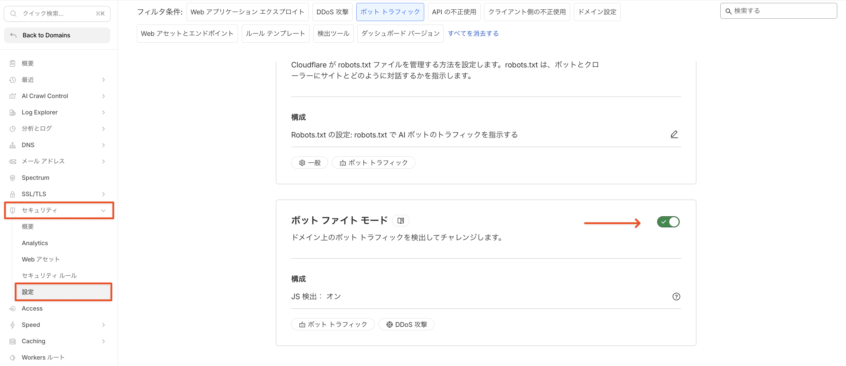The height and width of the screenshot is (366, 846).
Task: Select 設定 under セキュリティ
Action: (x=28, y=292)
